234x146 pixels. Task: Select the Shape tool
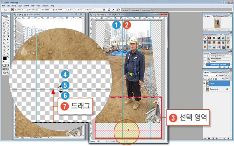click(x=8, y=46)
